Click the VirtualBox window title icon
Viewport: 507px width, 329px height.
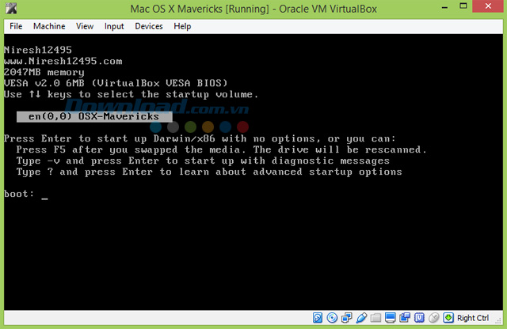click(x=10, y=9)
